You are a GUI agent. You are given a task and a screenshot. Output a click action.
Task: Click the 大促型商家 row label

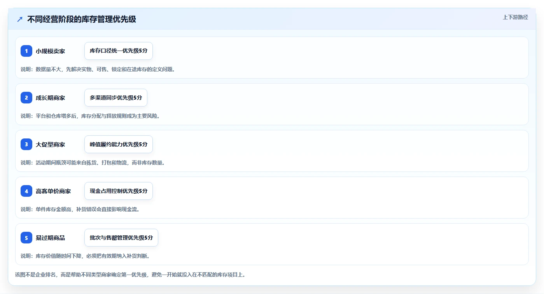pos(50,144)
